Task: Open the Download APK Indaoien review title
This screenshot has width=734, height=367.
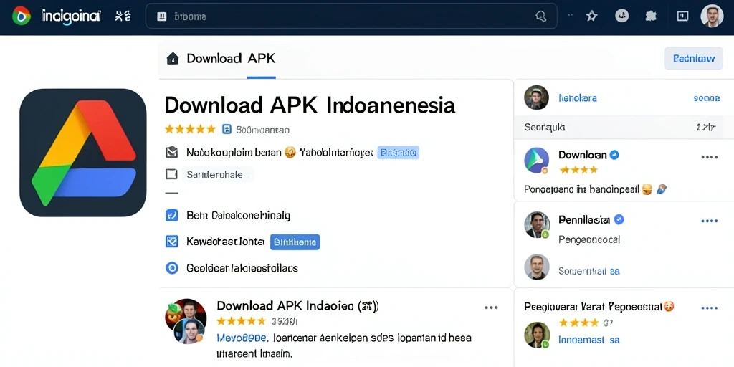Action: [297, 306]
